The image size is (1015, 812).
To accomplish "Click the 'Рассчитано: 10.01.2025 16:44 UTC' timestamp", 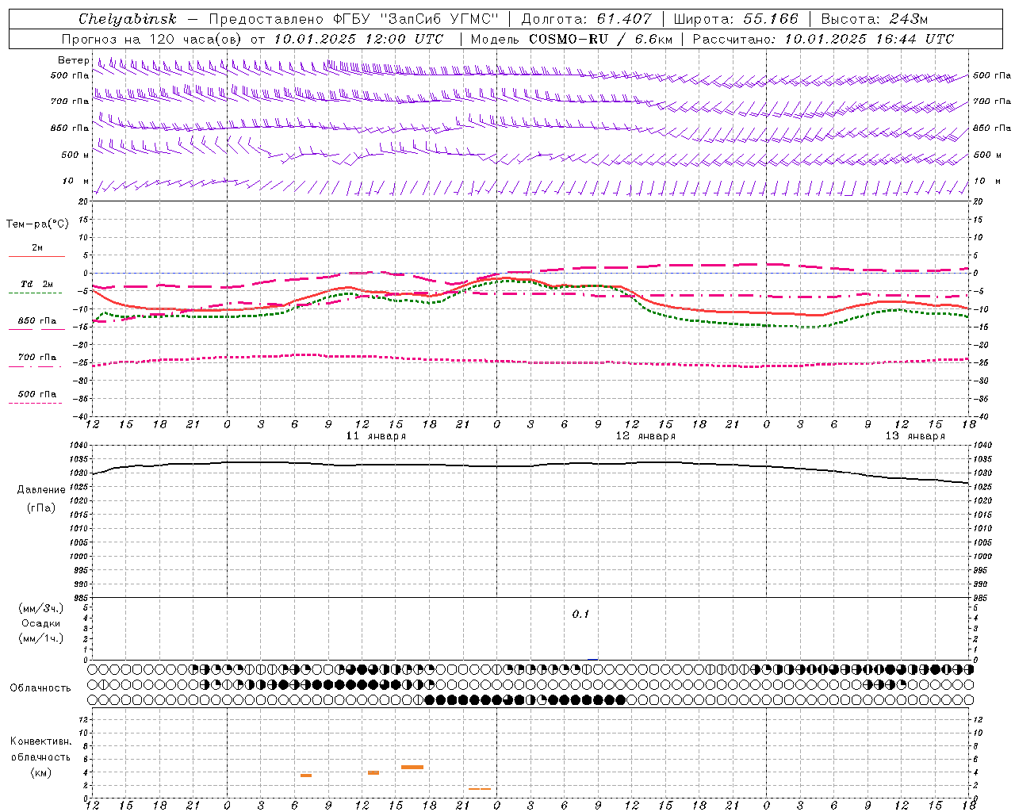I will click(x=823, y=39).
